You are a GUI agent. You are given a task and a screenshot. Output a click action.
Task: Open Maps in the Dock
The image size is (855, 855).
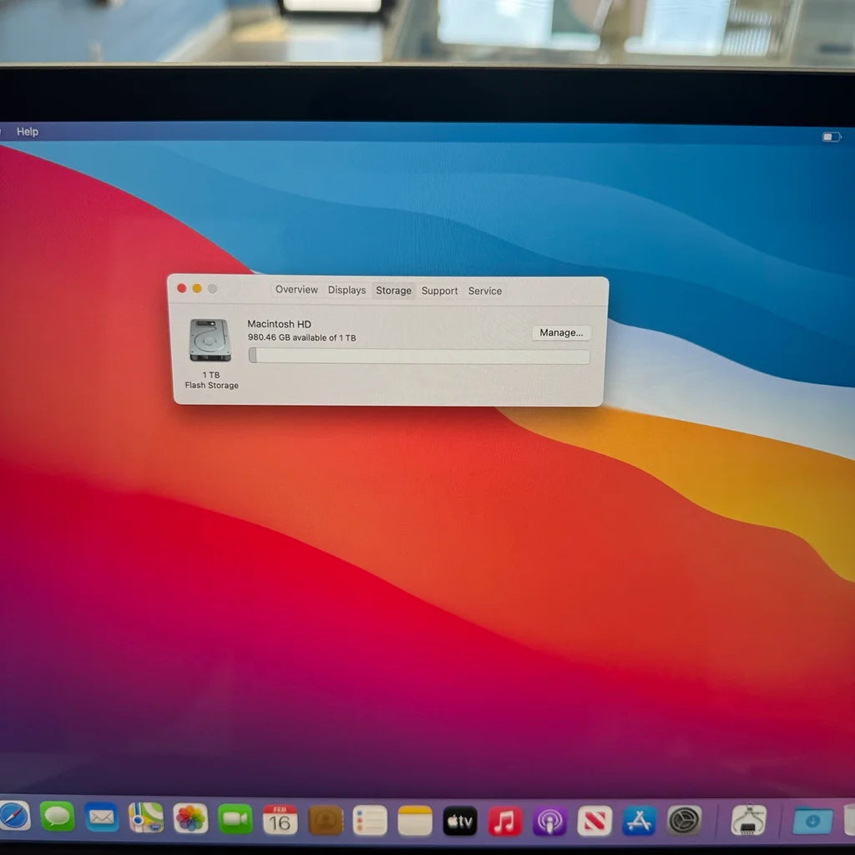(x=145, y=818)
